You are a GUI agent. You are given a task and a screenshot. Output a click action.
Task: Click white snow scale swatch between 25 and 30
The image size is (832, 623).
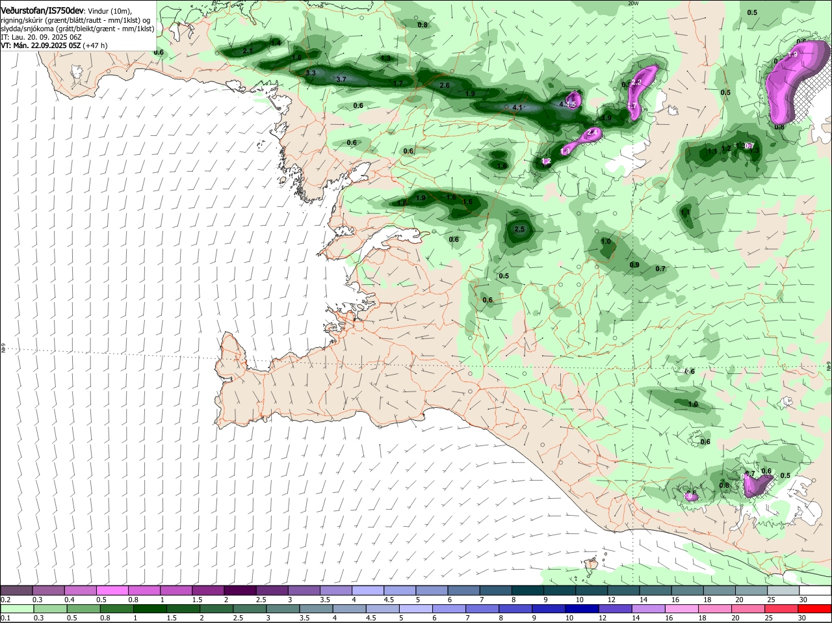(x=783, y=590)
